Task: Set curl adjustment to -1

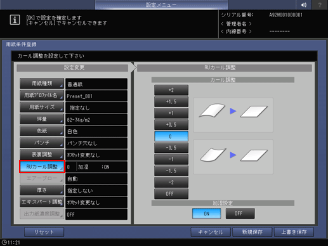Action: pos(171,159)
